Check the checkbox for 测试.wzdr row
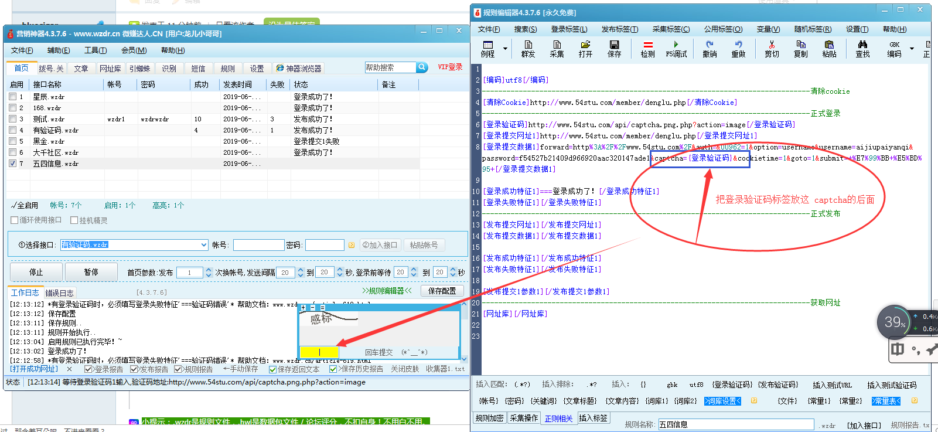The image size is (938, 432). point(12,119)
